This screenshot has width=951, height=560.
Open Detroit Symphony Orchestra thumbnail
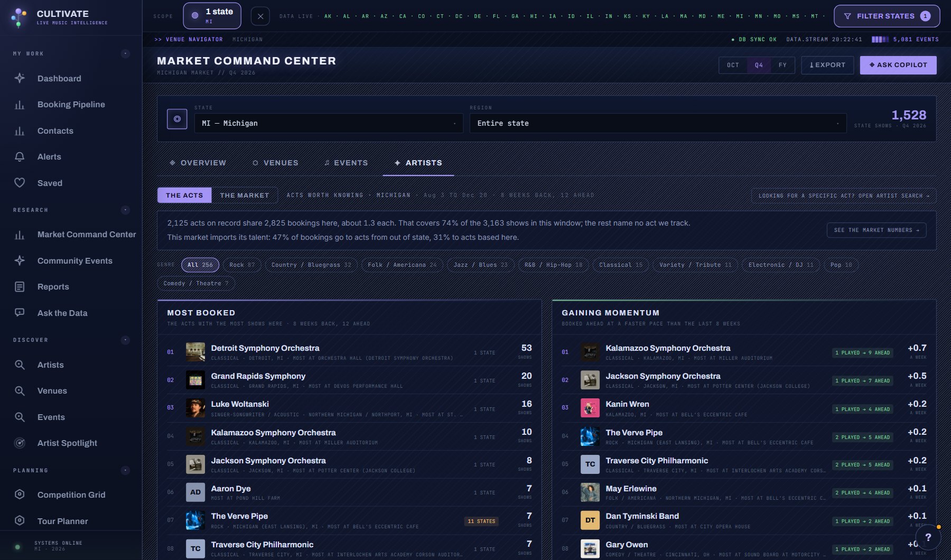tap(195, 352)
